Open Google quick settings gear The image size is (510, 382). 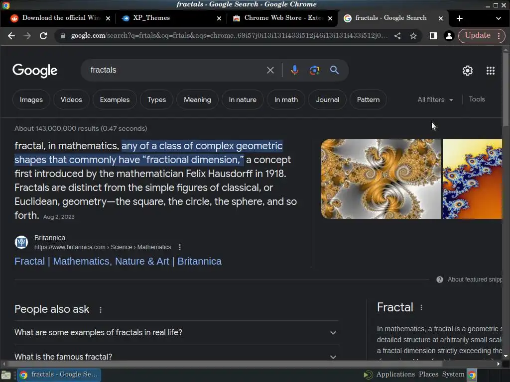467,71
